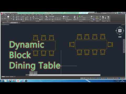The width and height of the screenshot is (126, 94).
Task: Click the Mirror tool
Action: pyautogui.click(x=22, y=18)
